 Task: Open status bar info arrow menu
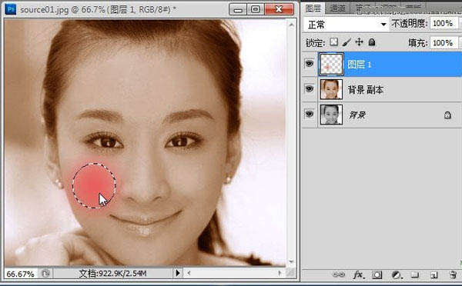177,274
